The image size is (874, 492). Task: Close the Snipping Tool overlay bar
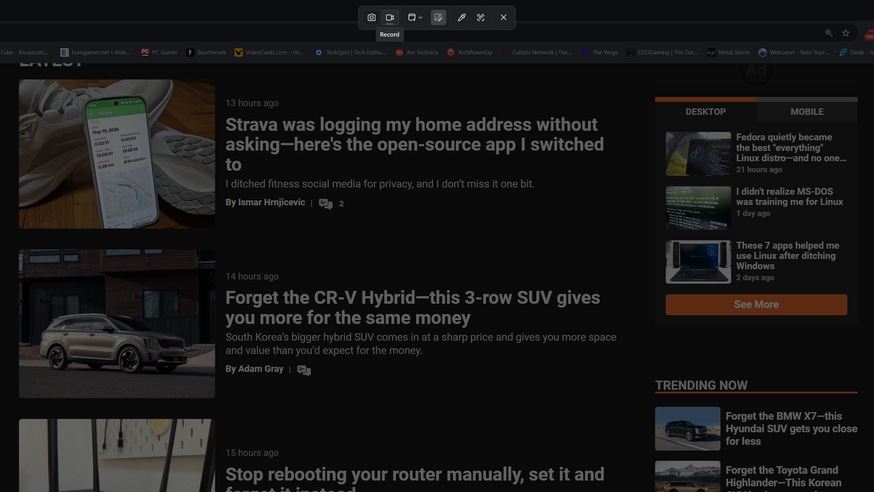503,17
